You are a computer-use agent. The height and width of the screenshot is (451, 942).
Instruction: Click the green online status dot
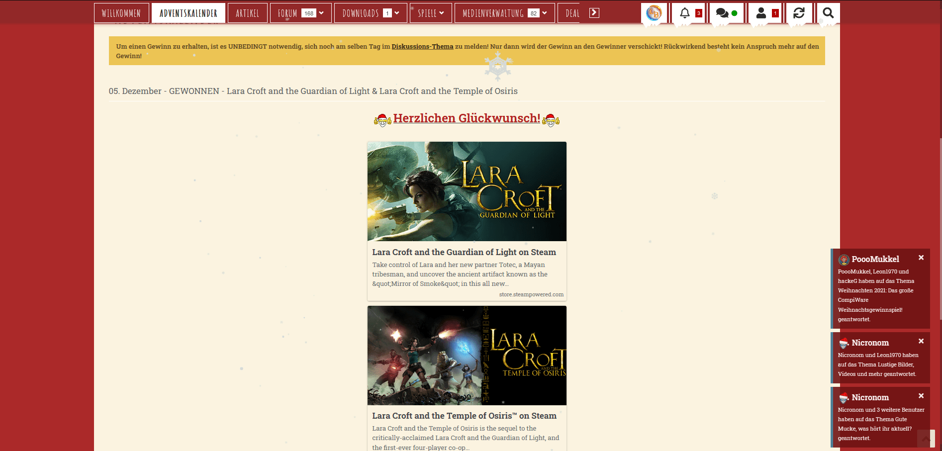[x=734, y=13]
